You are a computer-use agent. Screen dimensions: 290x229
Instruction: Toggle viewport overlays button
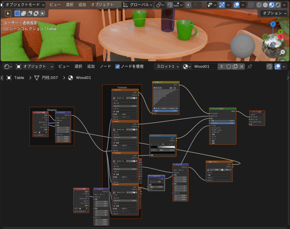pos(237,5)
